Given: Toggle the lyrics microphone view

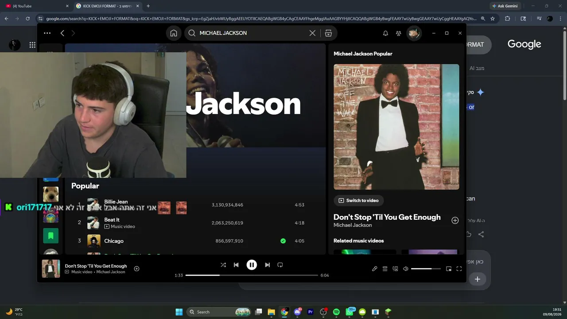Looking at the screenshot, I should click(x=375, y=269).
